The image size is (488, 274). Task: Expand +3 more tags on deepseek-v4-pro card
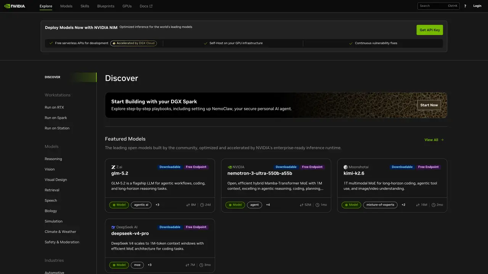click(149, 265)
